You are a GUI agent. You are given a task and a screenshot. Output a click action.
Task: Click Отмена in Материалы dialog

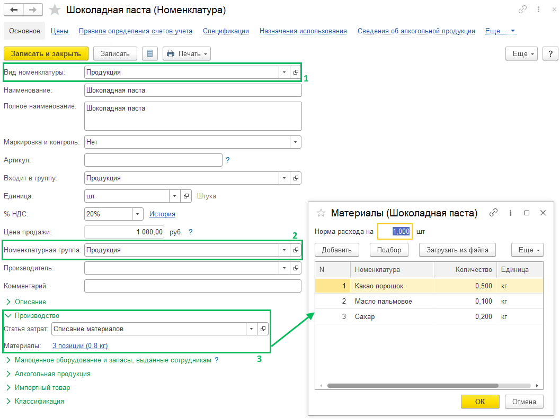click(x=524, y=402)
